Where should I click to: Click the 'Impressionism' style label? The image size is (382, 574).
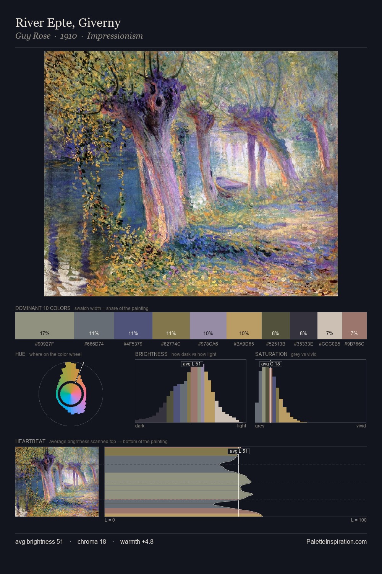(115, 36)
